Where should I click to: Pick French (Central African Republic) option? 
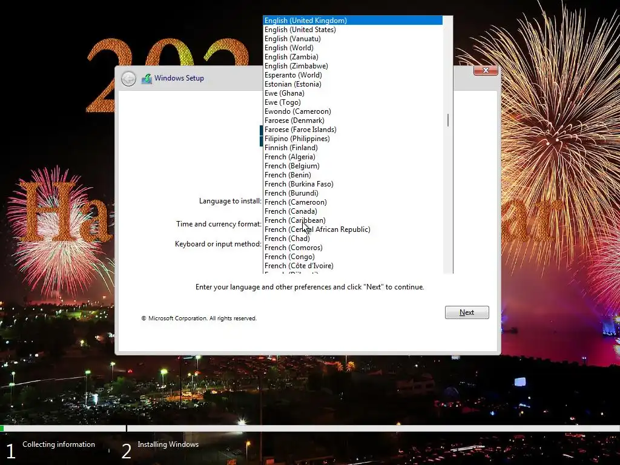click(353, 229)
